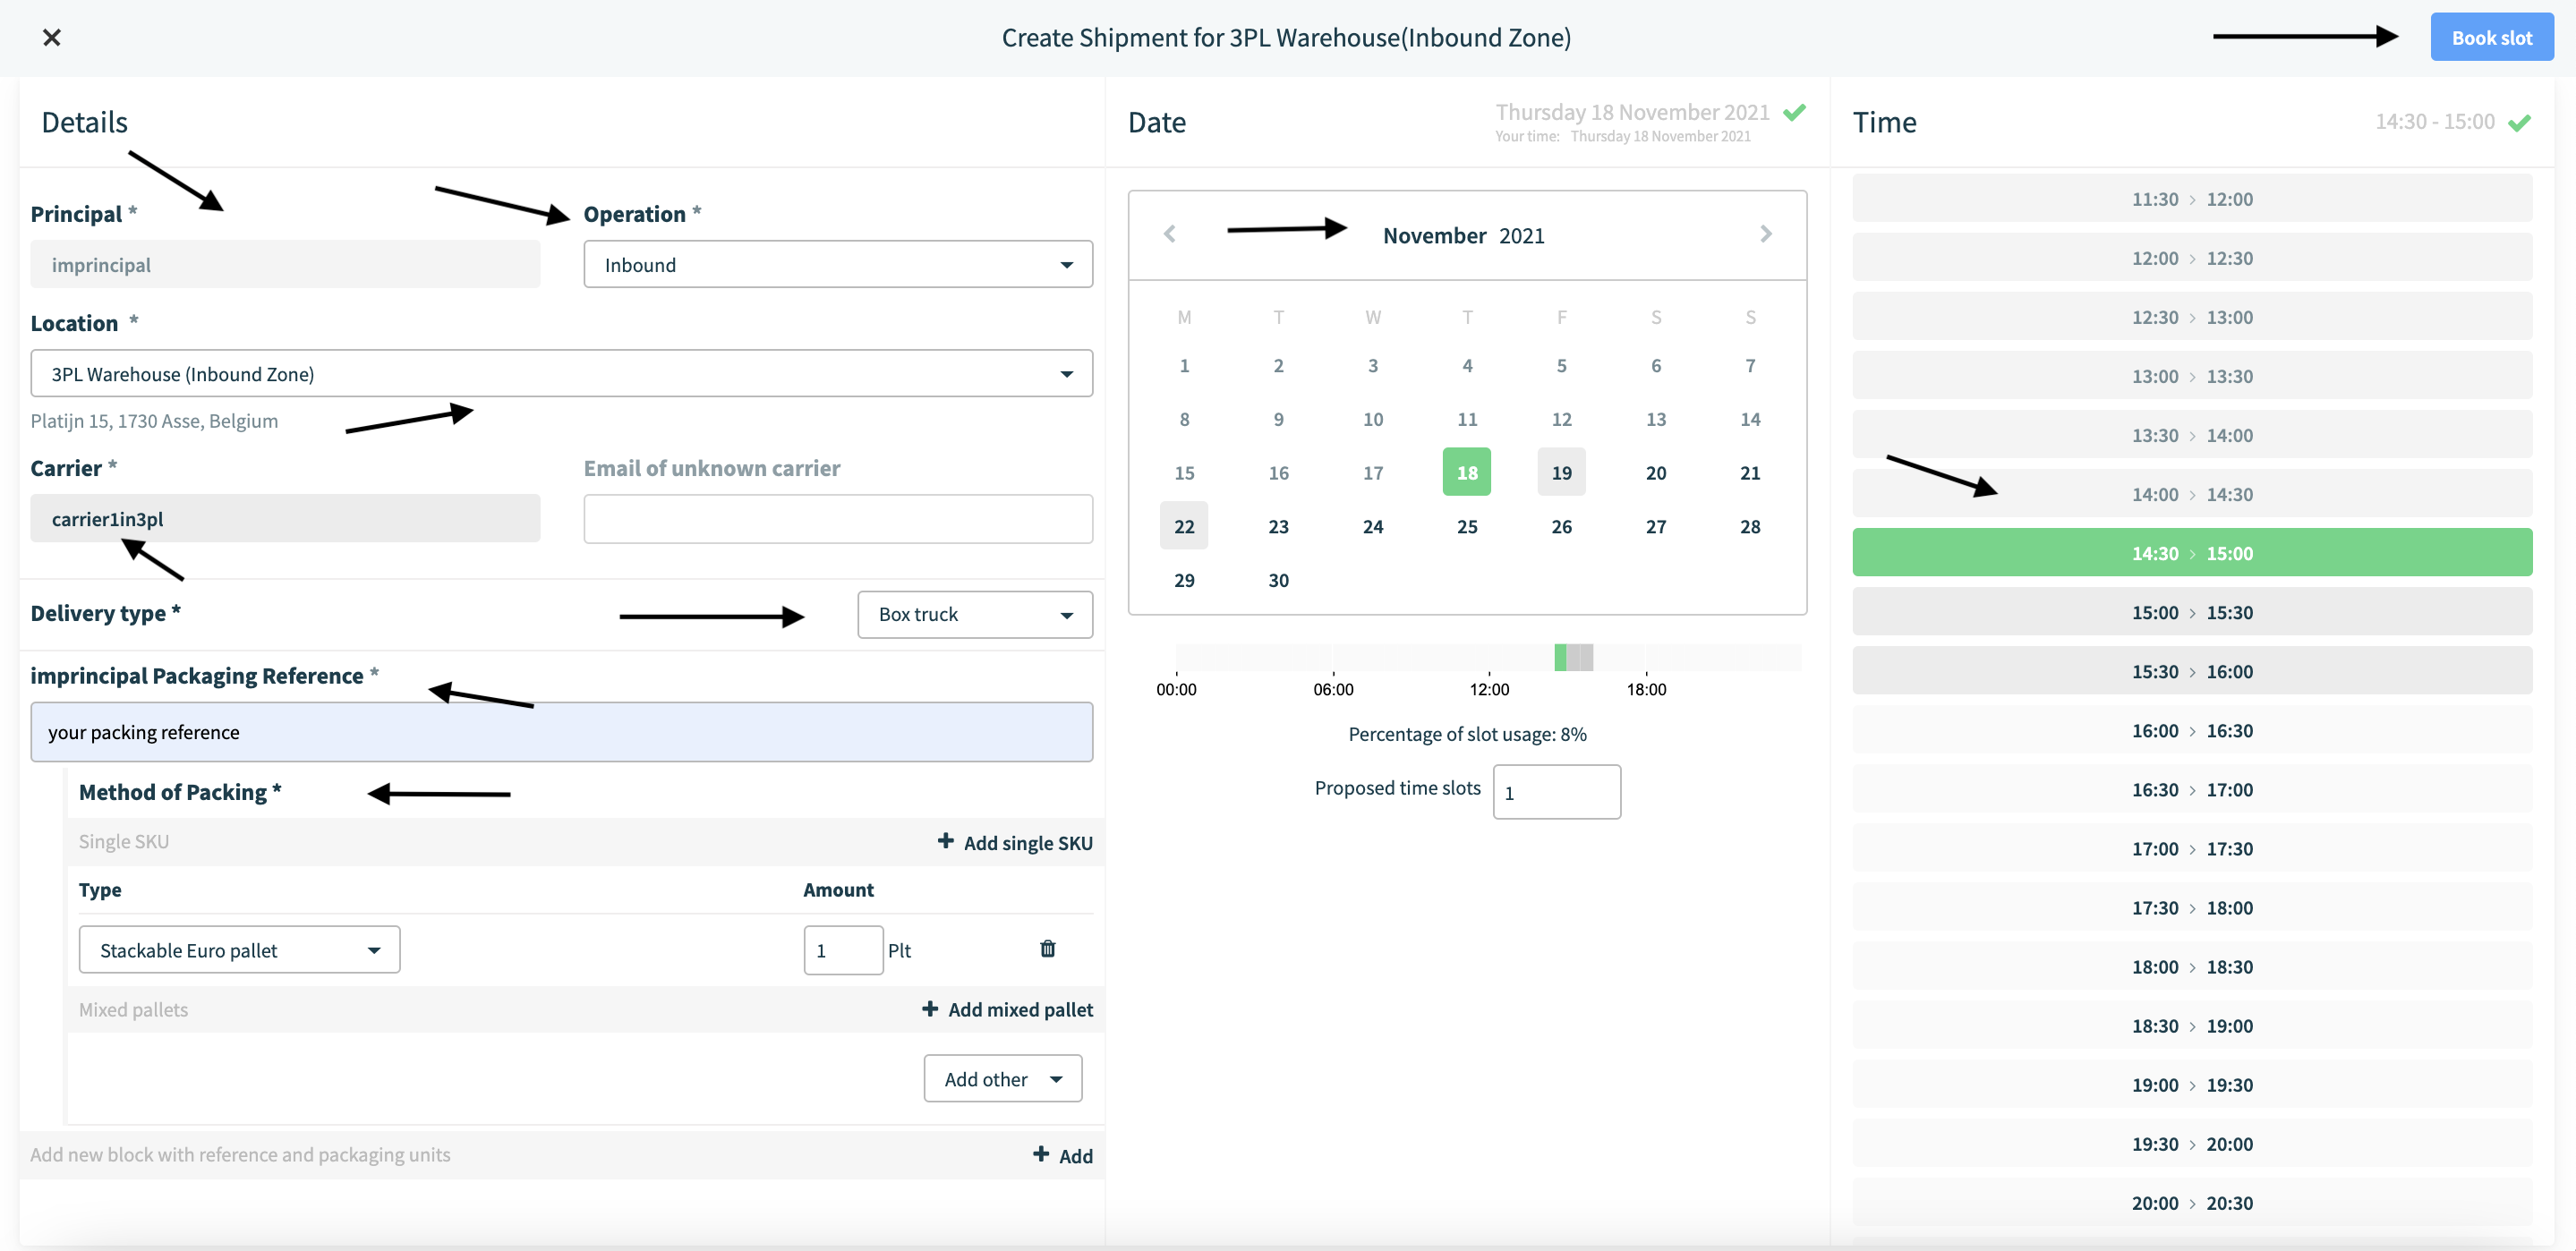Screen dimensions: 2576x1251
Task: Pick November 20 on the calendar
Action: pos(1655,472)
